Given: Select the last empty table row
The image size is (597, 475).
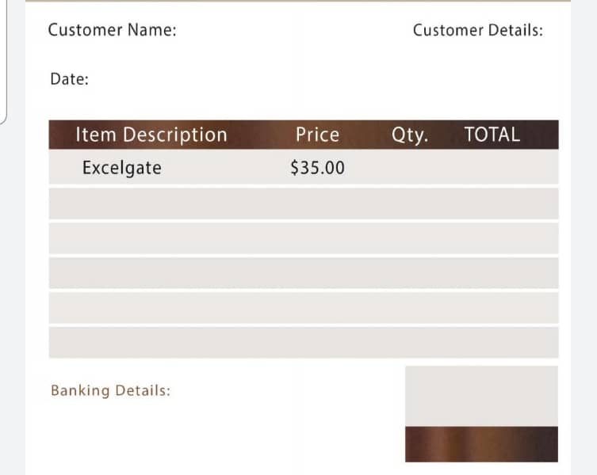Looking at the screenshot, I should click(304, 342).
